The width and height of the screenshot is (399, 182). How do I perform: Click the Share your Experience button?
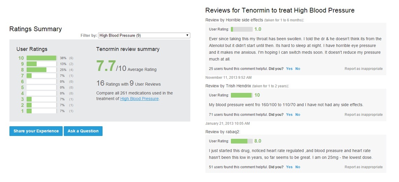[x=36, y=131]
